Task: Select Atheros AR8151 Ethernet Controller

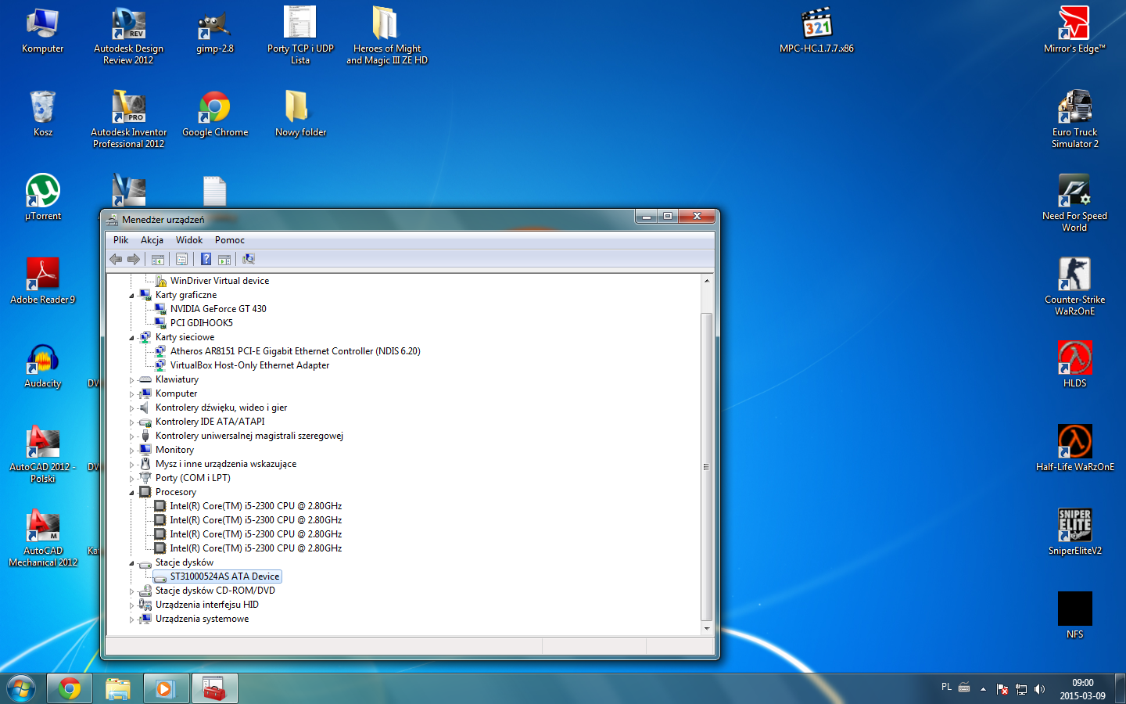Action: tap(296, 351)
